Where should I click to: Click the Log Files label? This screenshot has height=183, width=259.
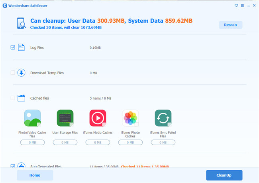pyautogui.click(x=37, y=48)
